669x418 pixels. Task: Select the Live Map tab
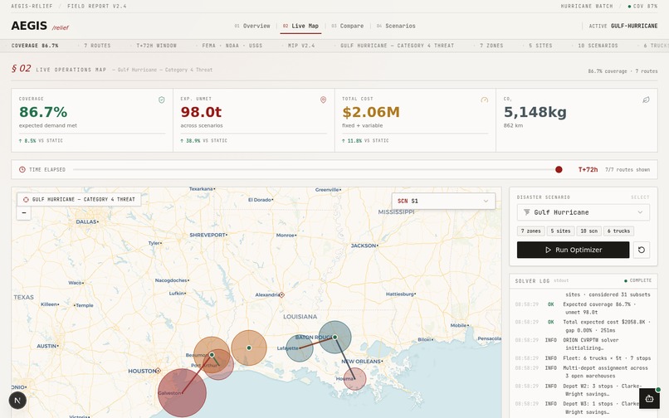(300, 26)
